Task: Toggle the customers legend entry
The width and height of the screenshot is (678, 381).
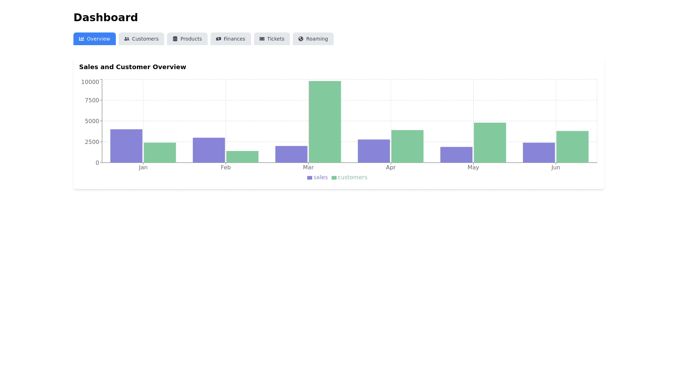Action: [352, 177]
